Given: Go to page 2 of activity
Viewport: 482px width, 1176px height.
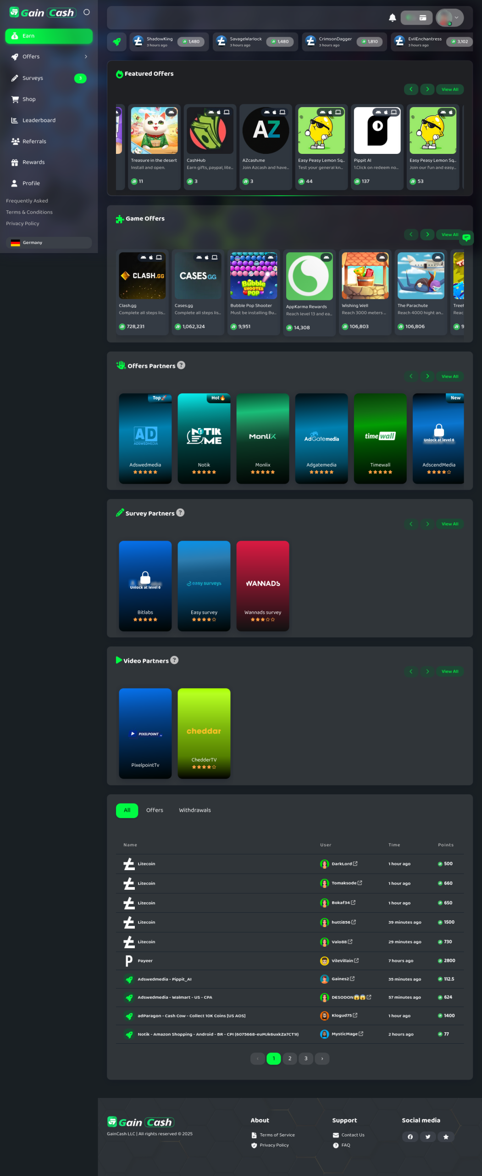Looking at the screenshot, I should point(290,1058).
